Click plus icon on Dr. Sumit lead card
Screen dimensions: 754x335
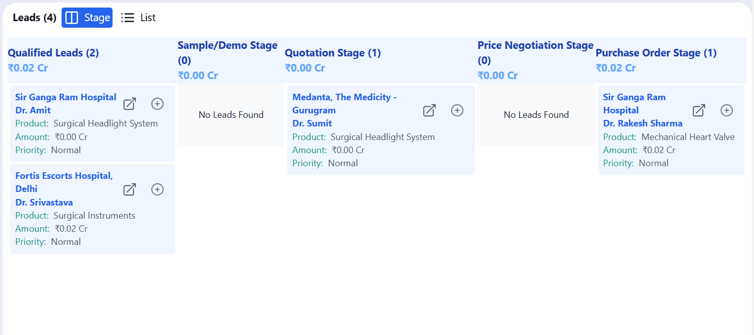(x=457, y=110)
